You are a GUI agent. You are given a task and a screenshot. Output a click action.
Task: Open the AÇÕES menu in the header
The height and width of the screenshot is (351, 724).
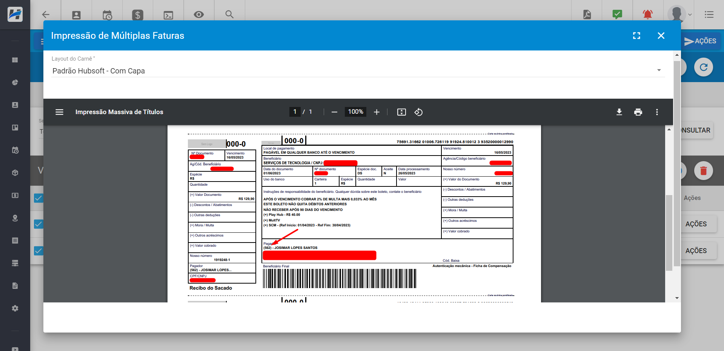pyautogui.click(x=701, y=41)
